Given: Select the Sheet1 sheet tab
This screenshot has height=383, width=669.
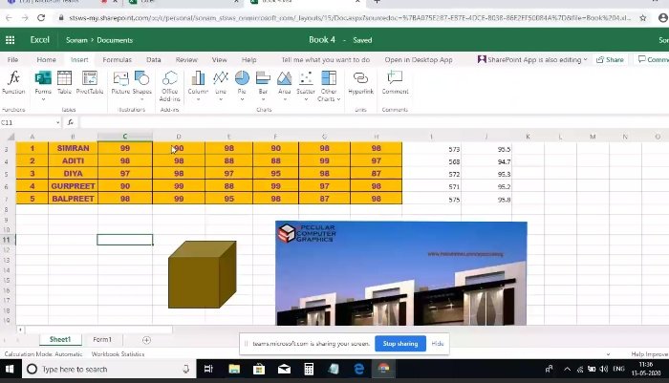Looking at the screenshot, I should (x=59, y=339).
